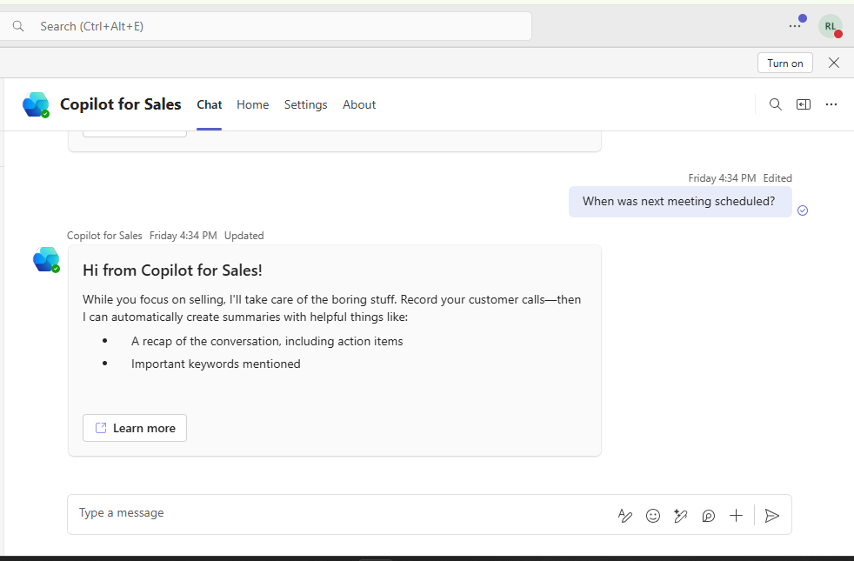854x561 pixels.
Task: Open the text Format options icon
Action: [x=625, y=515]
